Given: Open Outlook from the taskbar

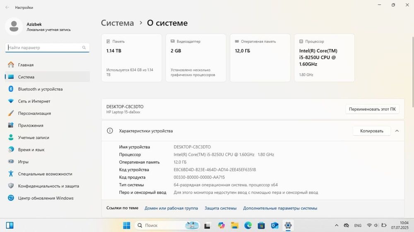Looking at the screenshot, I should [274, 225].
